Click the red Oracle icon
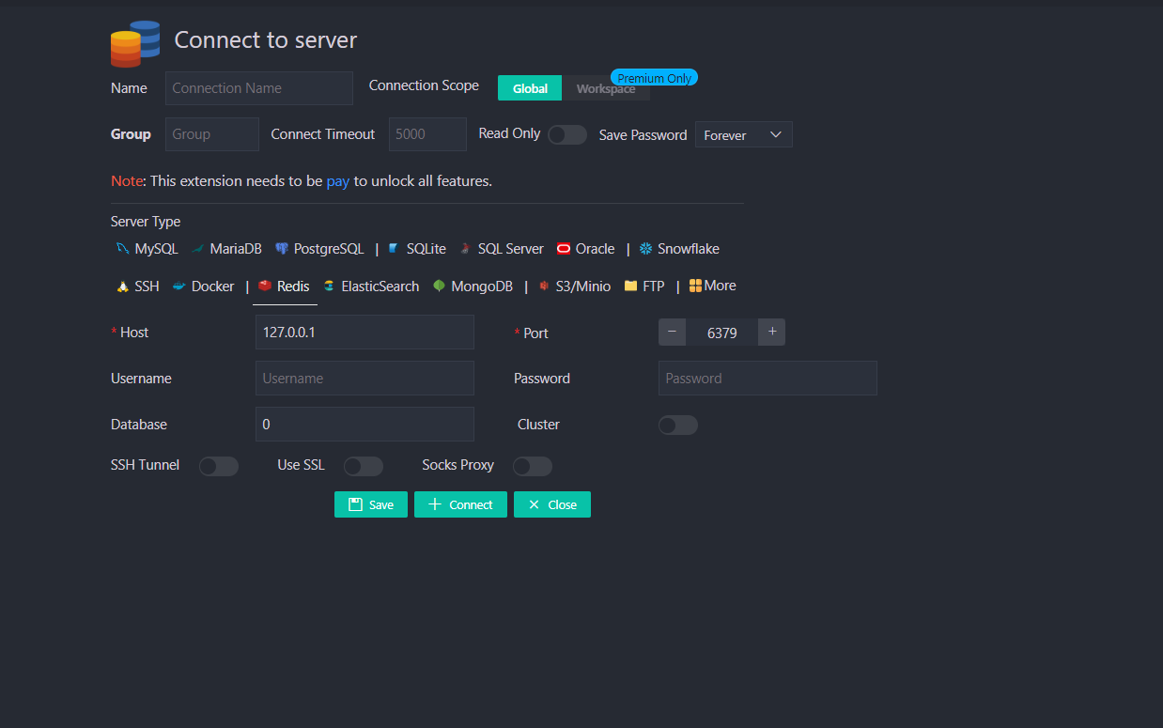 (x=564, y=249)
